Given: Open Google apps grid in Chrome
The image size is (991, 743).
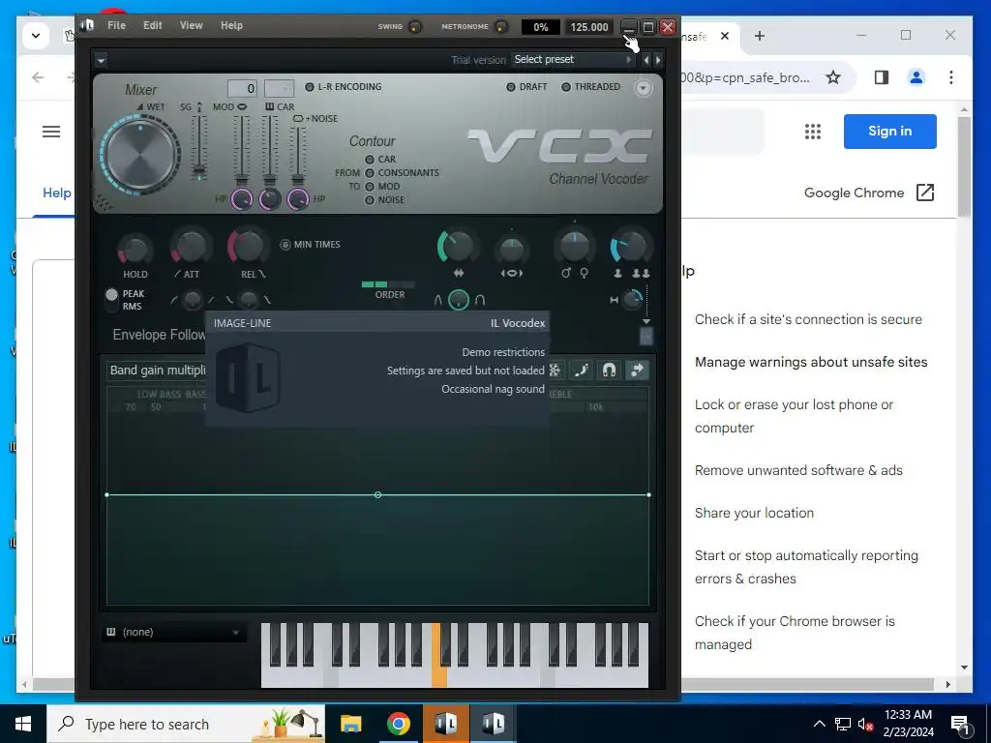Looking at the screenshot, I should pos(813,132).
